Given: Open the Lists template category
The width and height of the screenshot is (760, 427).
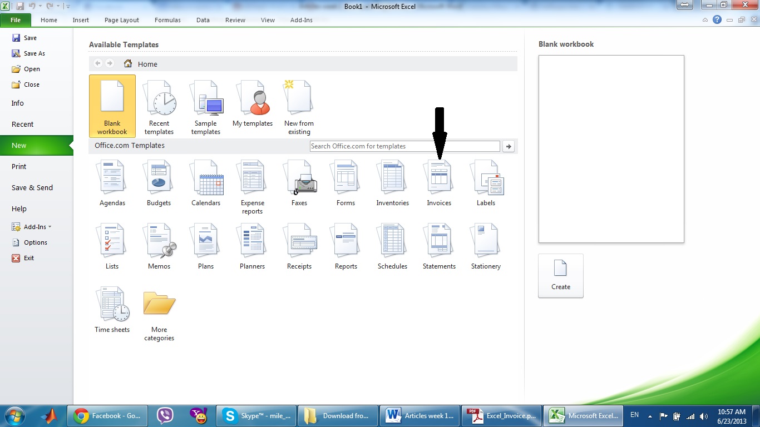Looking at the screenshot, I should click(112, 247).
